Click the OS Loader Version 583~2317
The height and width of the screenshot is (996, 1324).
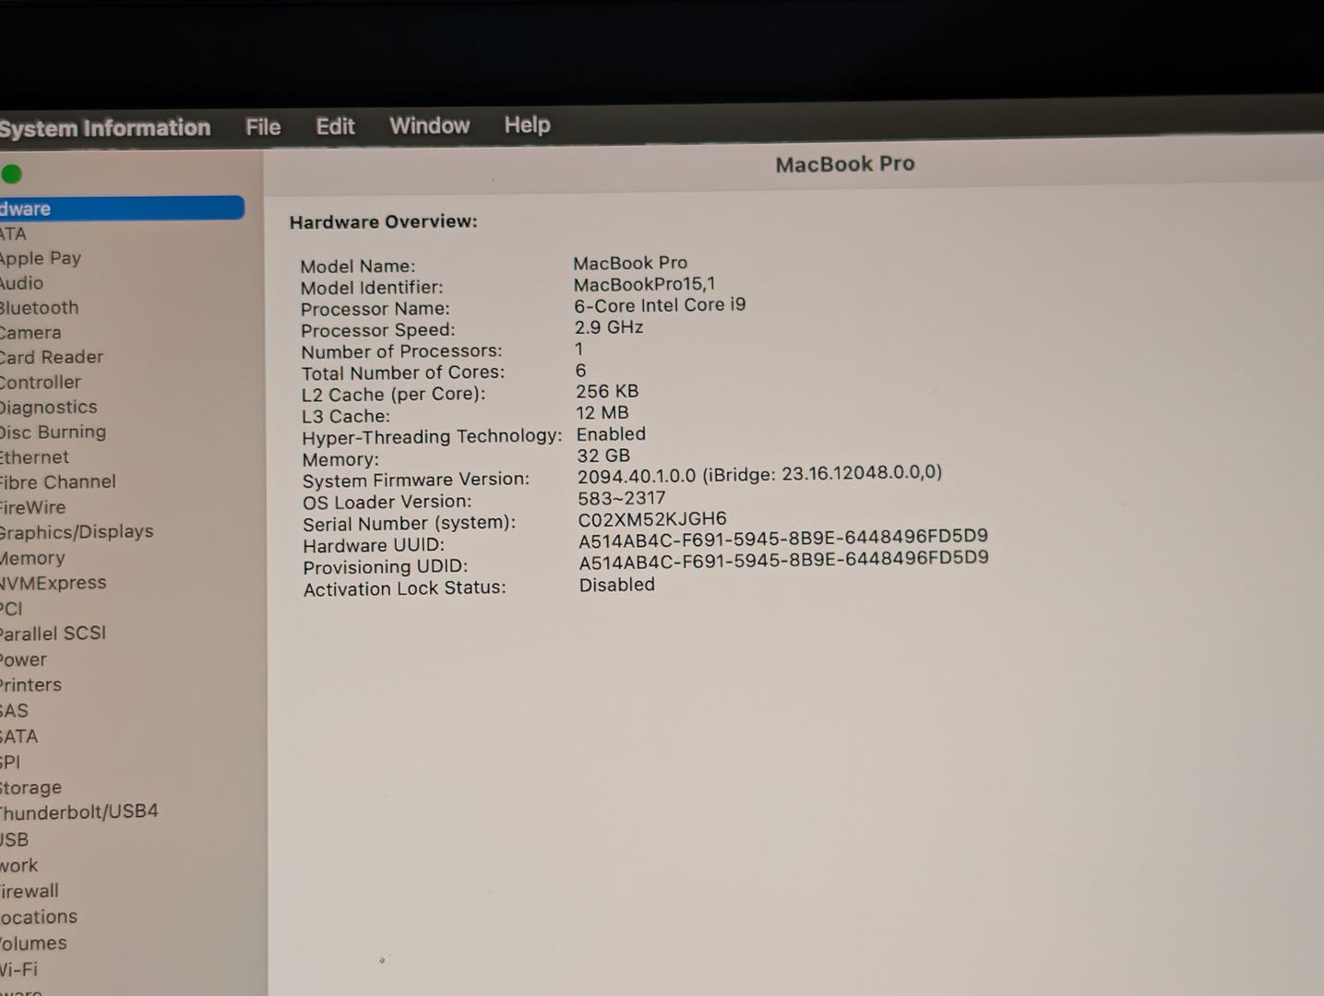coord(622,498)
